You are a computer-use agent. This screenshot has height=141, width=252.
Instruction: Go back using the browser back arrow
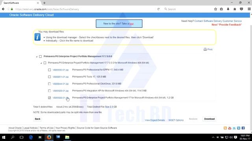[x=3, y=9]
